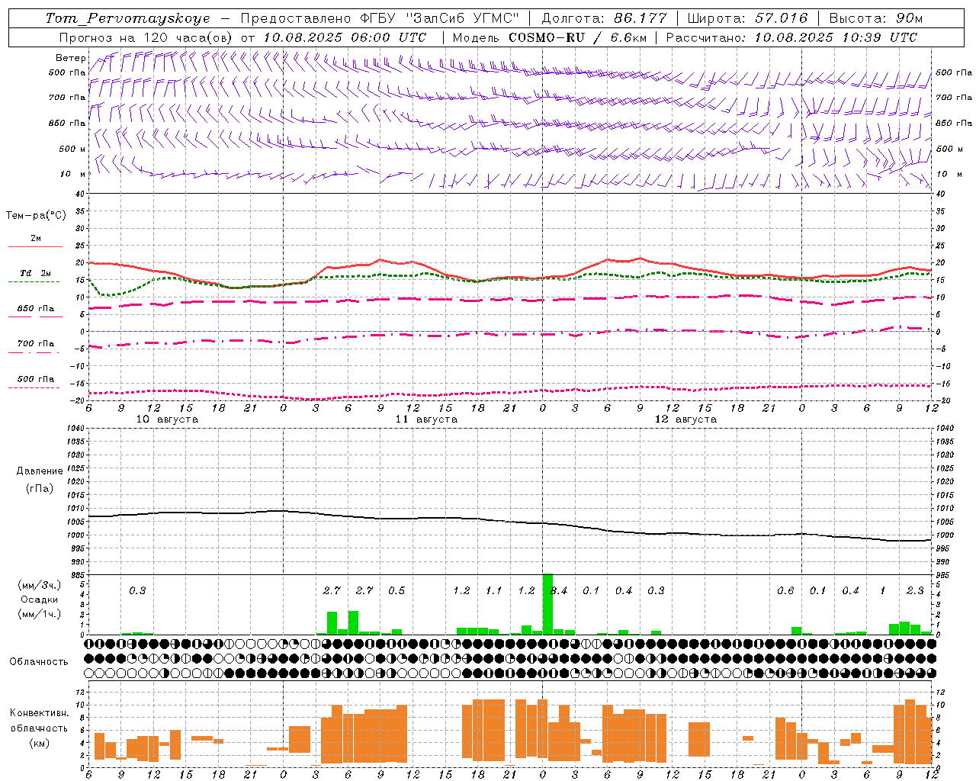976x781 pixels.
Task: Click the longitude value Долгота: 86.177
Action: click(x=604, y=18)
